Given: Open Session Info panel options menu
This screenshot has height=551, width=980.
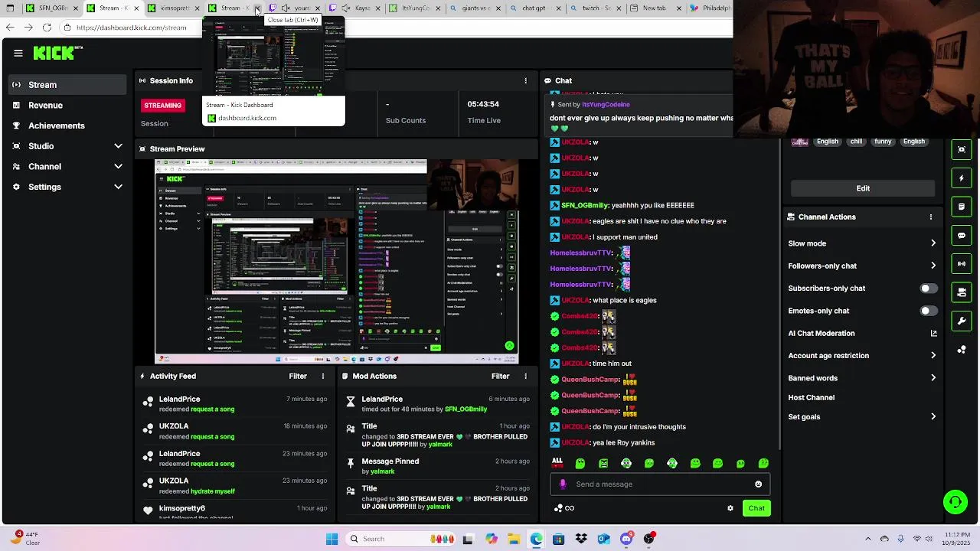Looking at the screenshot, I should pos(525,80).
